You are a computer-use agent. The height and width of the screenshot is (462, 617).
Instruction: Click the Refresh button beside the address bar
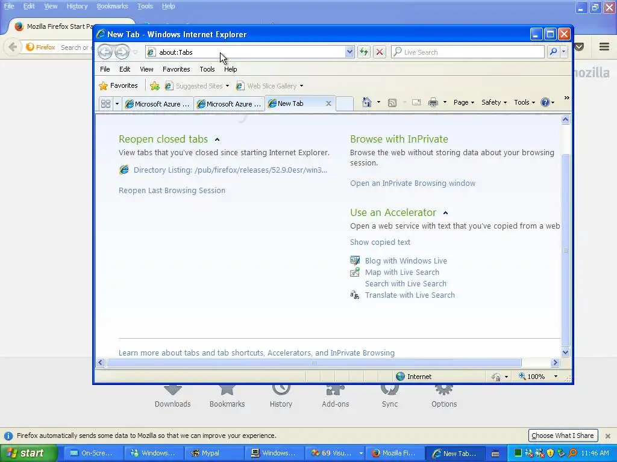364,52
